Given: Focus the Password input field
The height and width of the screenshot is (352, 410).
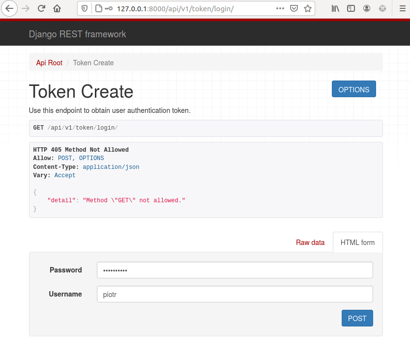Looking at the screenshot, I should (234, 270).
